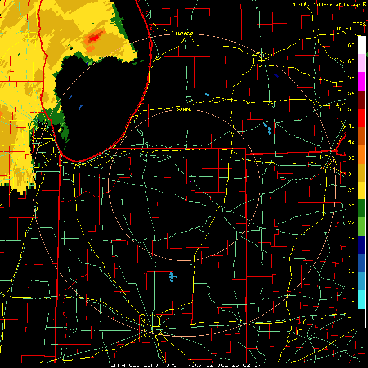Click the 100 NMI range ring label
368x368 pixels.
184,34
